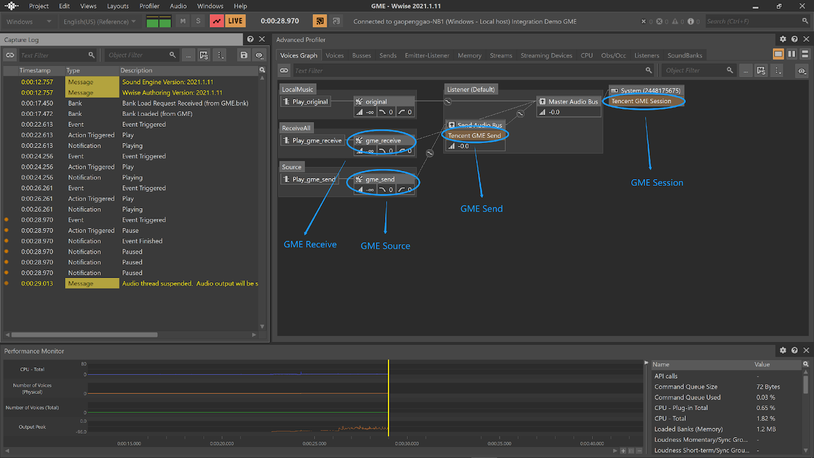
Task: Open Advanced Profiler view settings eye icon
Action: 802,71
